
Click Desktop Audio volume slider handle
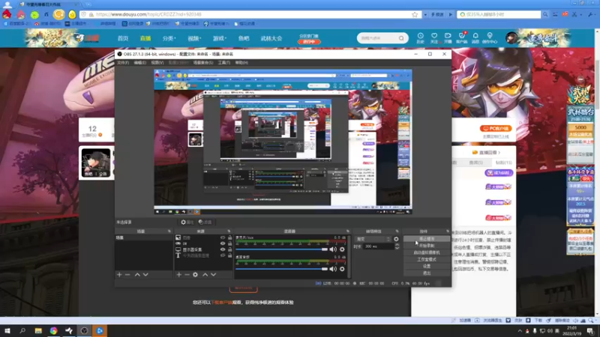(325, 269)
